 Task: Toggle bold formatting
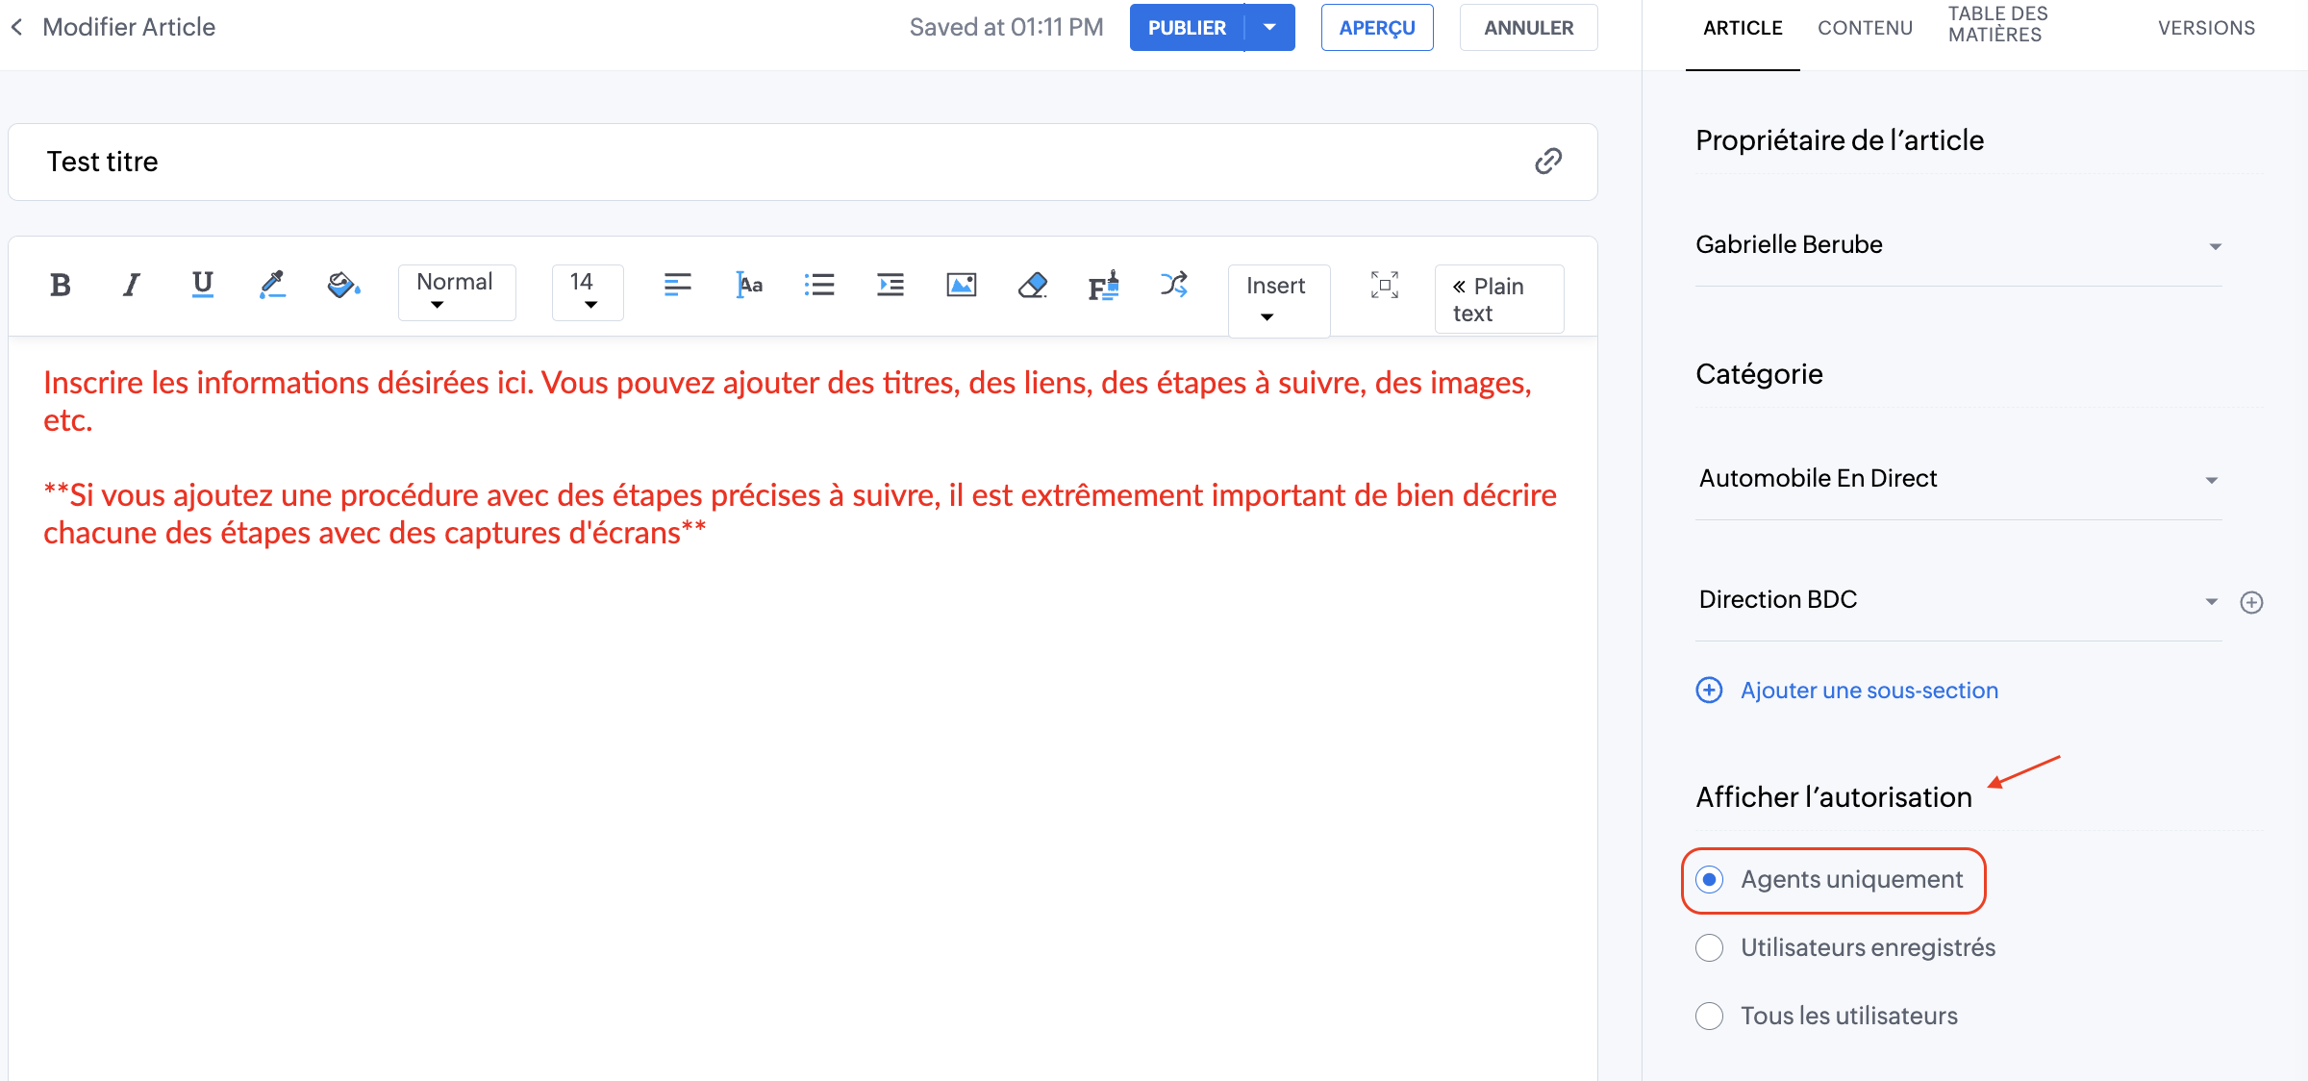click(60, 285)
